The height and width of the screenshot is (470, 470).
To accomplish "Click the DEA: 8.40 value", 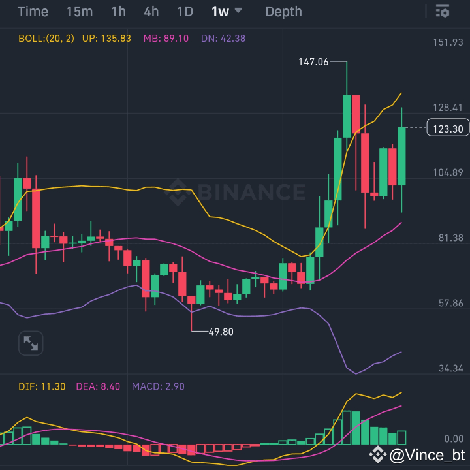I will (x=98, y=386).
